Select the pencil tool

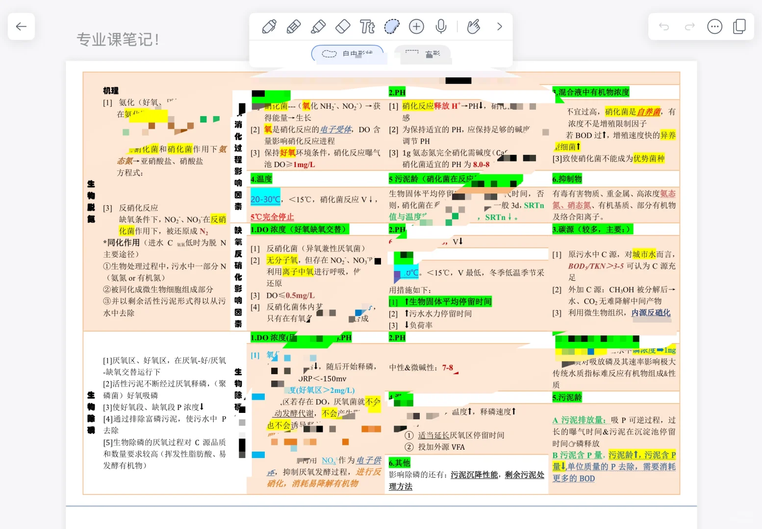(x=293, y=26)
